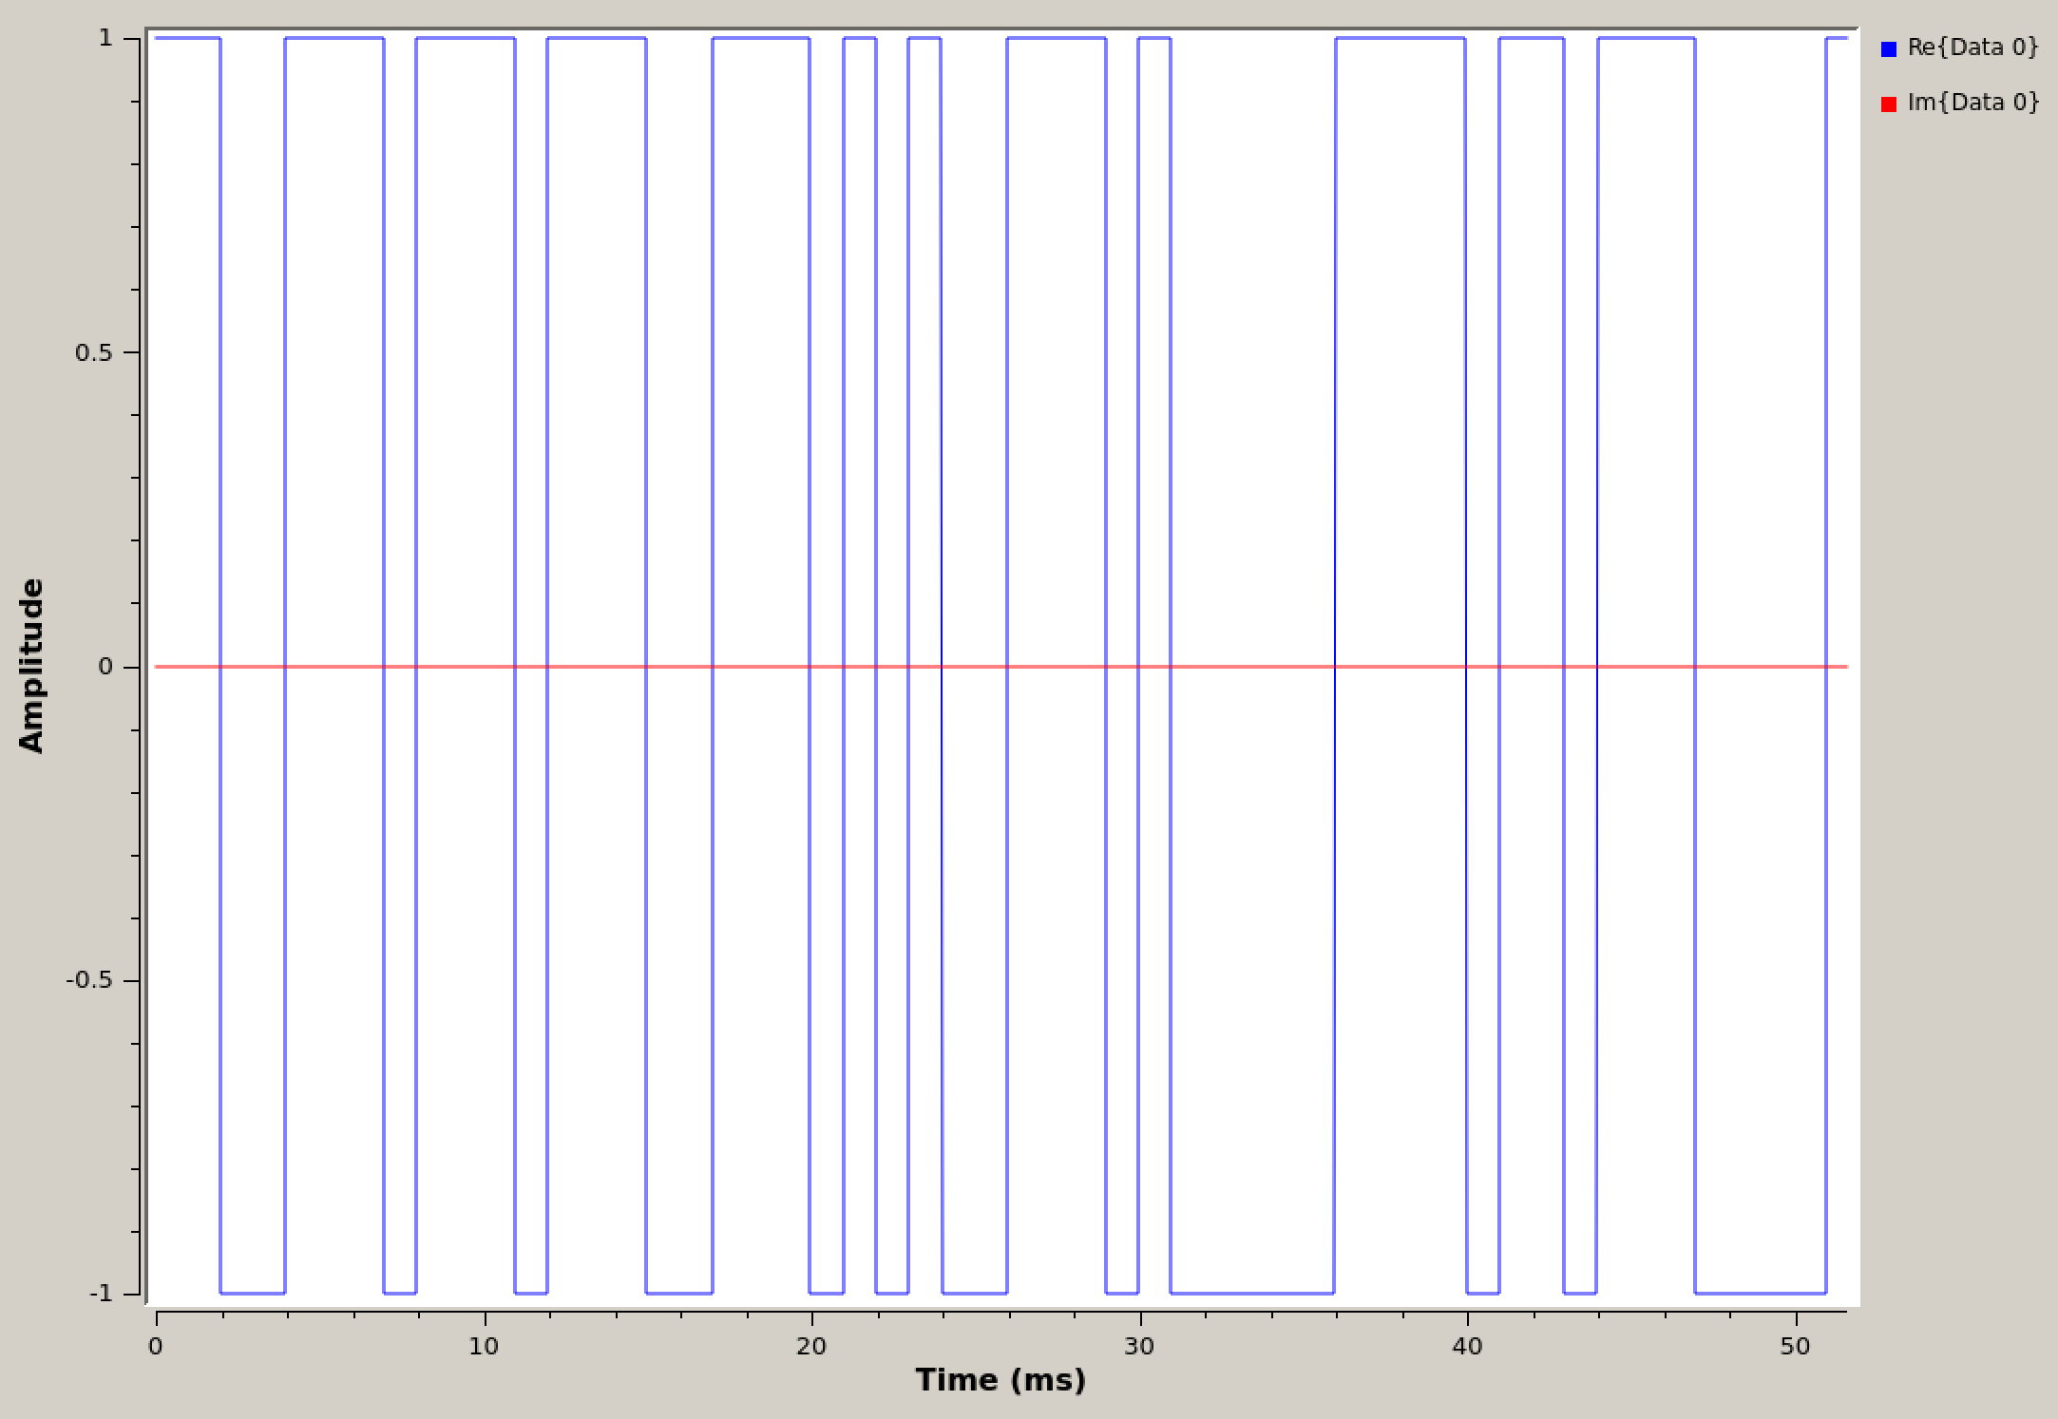
Task: Click the 40 label on time axis
Action: (x=1468, y=1346)
